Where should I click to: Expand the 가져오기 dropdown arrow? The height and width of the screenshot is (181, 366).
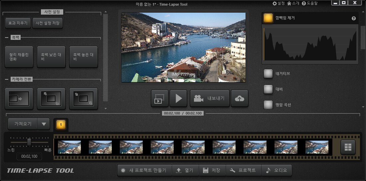pos(44,124)
